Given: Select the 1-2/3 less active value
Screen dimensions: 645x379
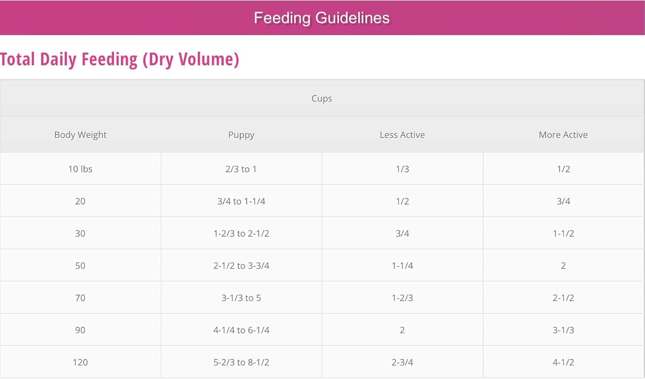Looking at the screenshot, I should pyautogui.click(x=402, y=298).
